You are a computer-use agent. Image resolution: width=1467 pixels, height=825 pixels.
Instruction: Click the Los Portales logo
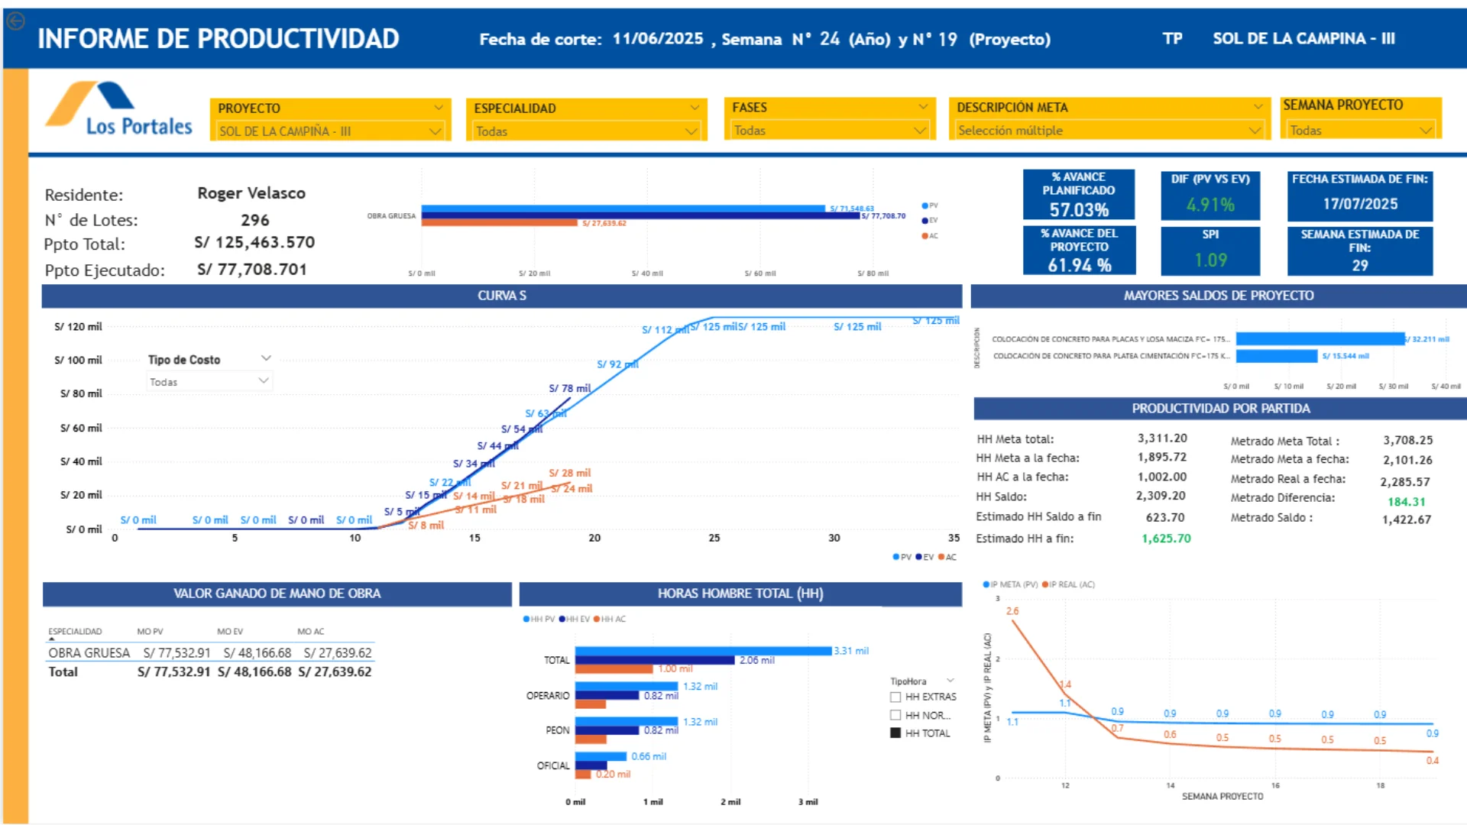tap(118, 109)
